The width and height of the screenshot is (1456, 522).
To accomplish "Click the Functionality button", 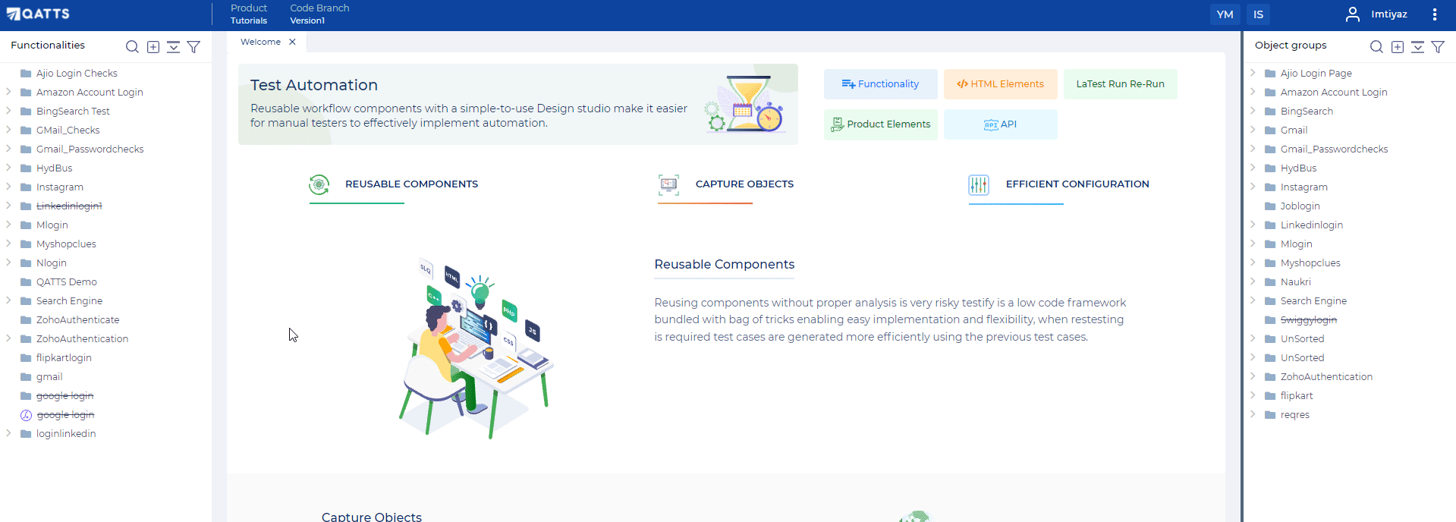I will tap(881, 84).
